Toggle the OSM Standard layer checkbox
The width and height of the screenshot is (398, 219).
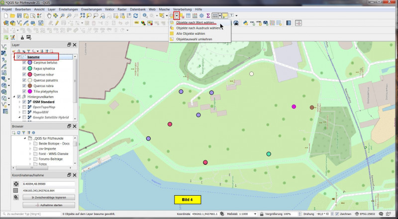pyautogui.click(x=24, y=102)
